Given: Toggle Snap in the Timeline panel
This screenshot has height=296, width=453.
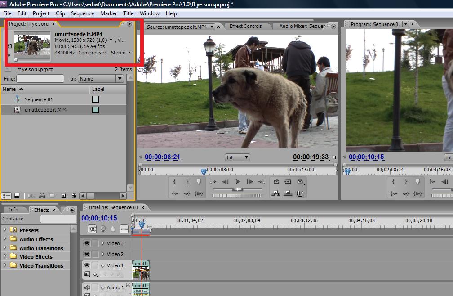Looking at the screenshot, I should (92, 229).
